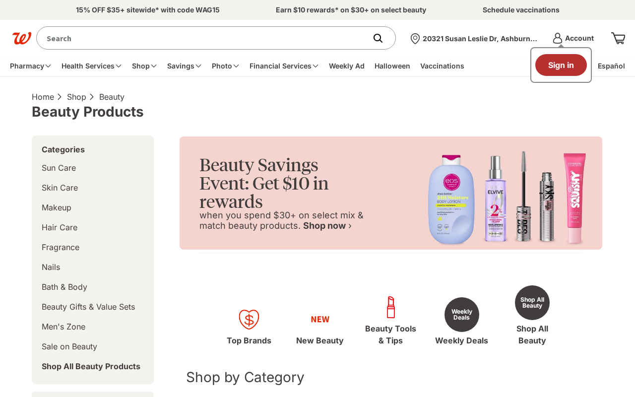Viewport: 635px width, 397px height.
Task: Go to Shop breadcrumb link
Action: coord(76,97)
